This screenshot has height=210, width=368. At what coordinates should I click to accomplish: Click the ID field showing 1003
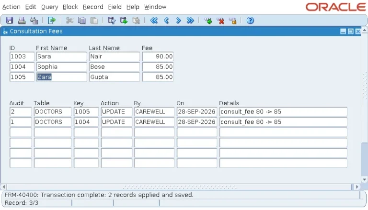click(x=22, y=56)
